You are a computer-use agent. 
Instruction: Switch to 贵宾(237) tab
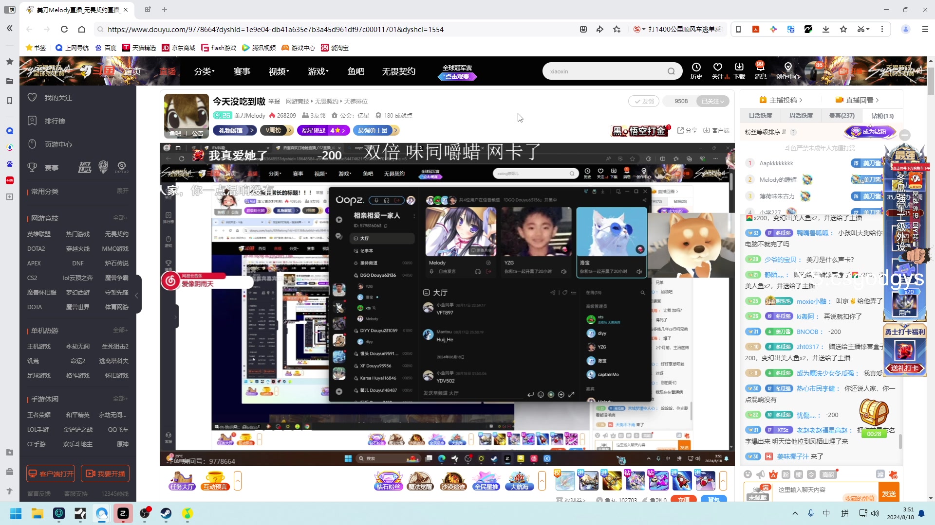(x=841, y=116)
